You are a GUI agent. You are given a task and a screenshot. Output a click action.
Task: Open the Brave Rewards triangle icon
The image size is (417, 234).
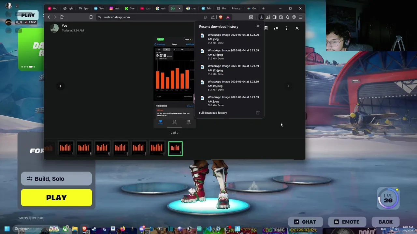click(x=228, y=17)
